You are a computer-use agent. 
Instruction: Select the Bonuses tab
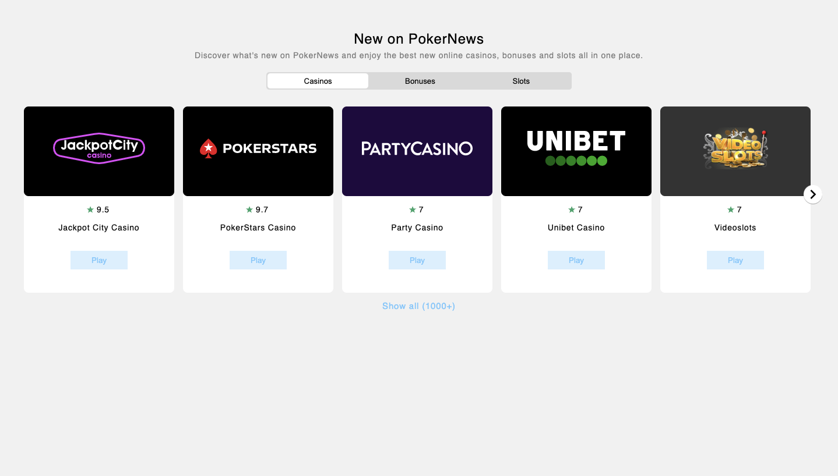[x=420, y=81]
